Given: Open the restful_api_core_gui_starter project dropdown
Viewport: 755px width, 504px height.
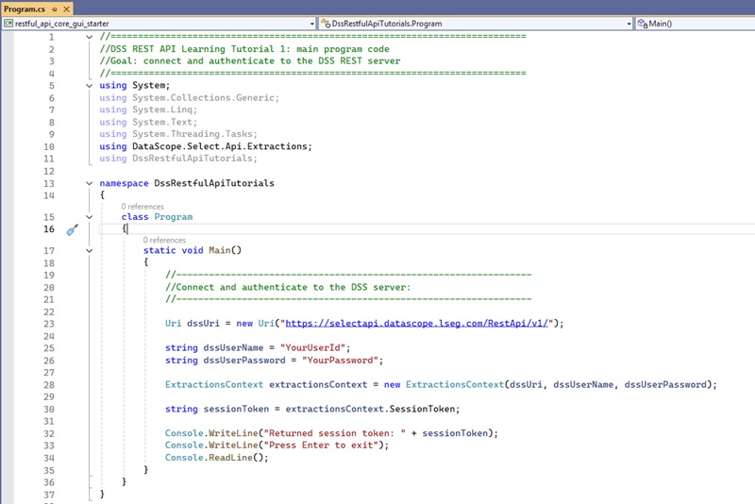Looking at the screenshot, I should pos(311,23).
